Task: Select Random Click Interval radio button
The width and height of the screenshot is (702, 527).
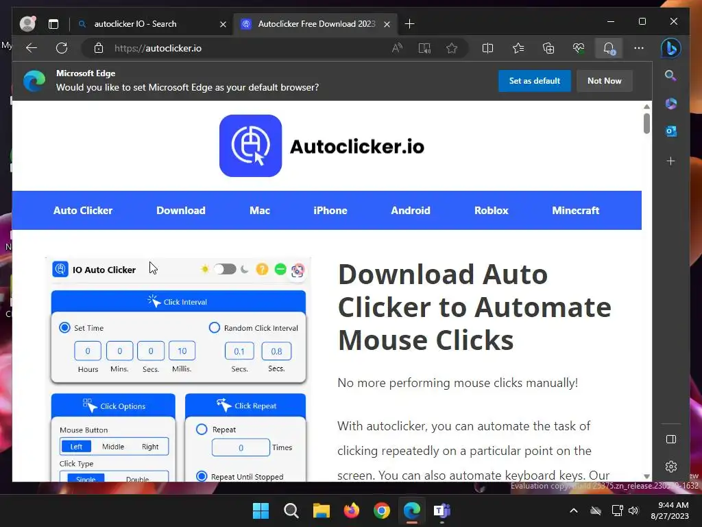Action: tap(215, 327)
